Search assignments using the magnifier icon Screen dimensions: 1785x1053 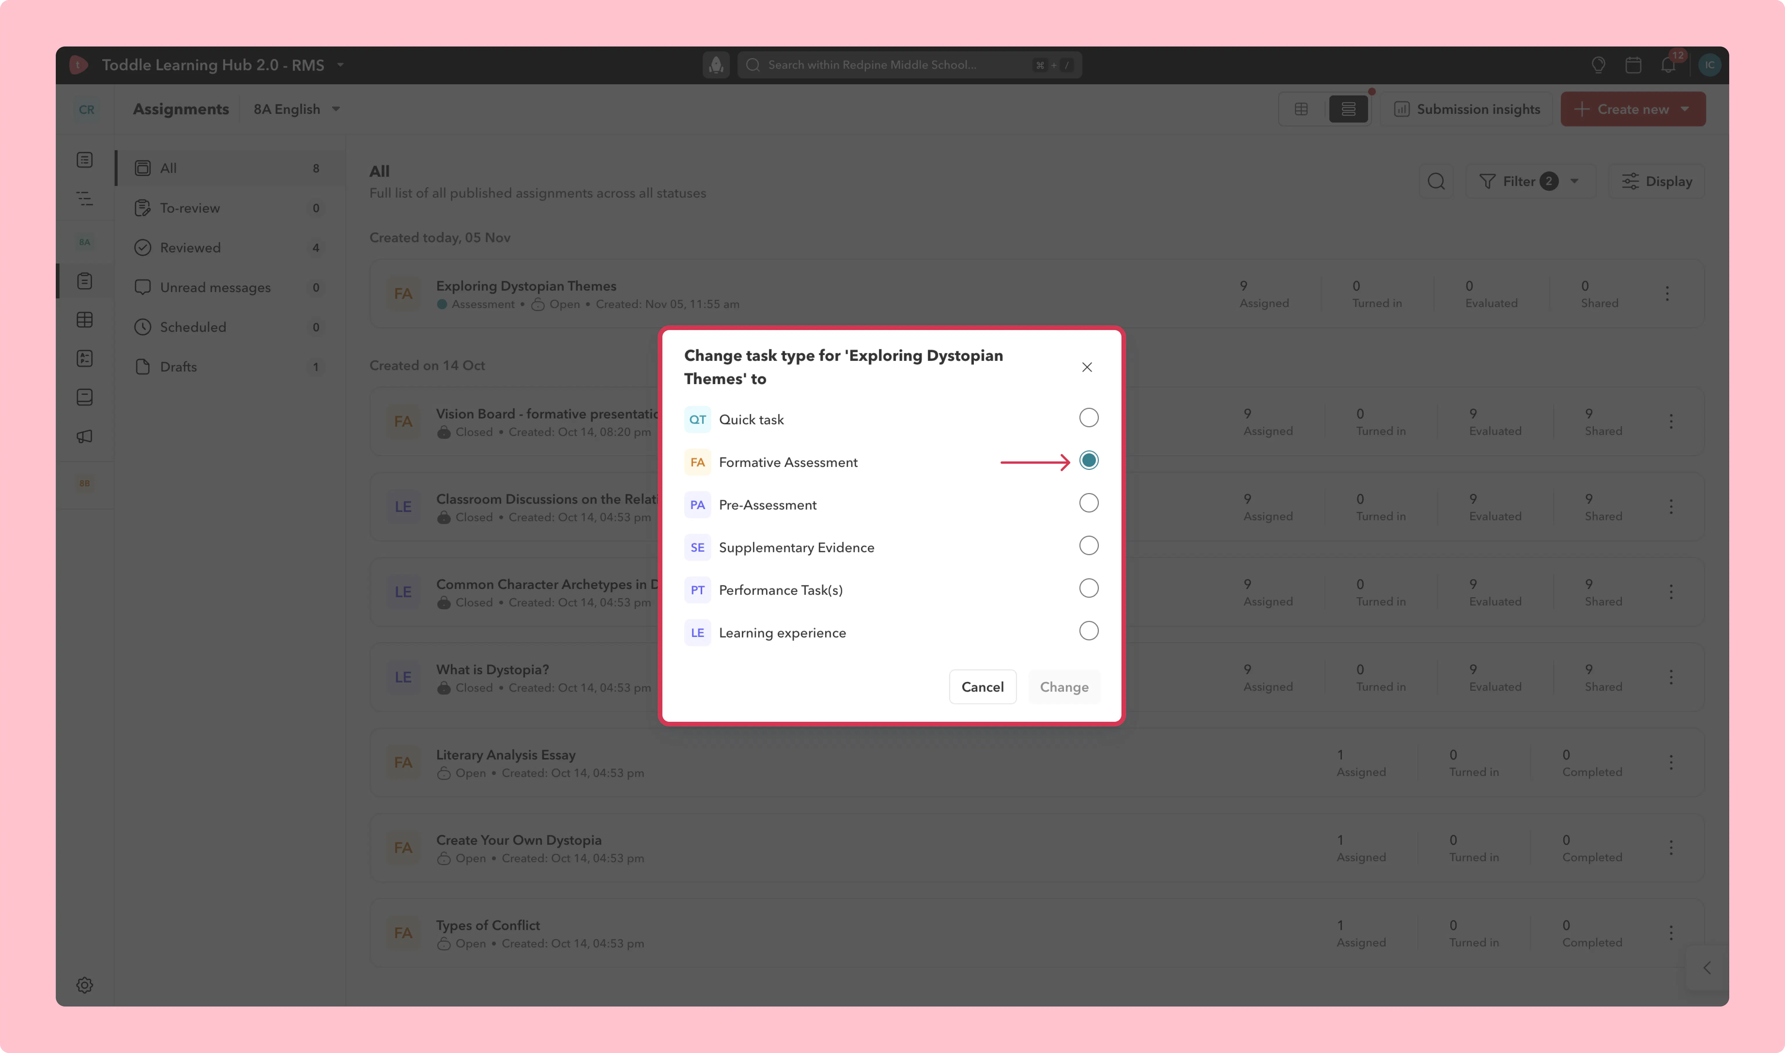(1436, 182)
